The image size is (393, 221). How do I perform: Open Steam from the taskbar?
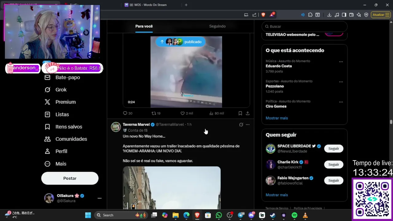[273, 215]
